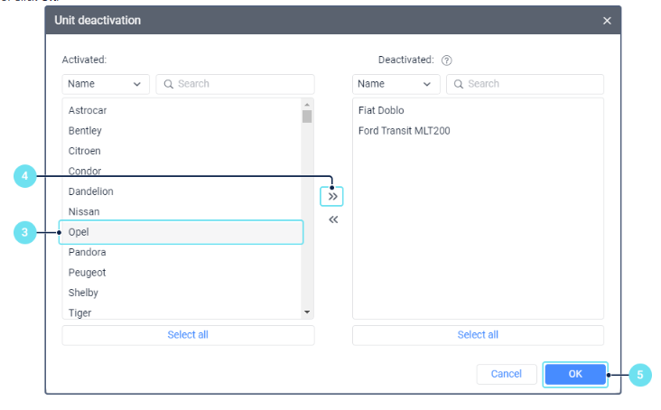
Task: Close the Unit deactivation dialog
Action: [x=607, y=20]
